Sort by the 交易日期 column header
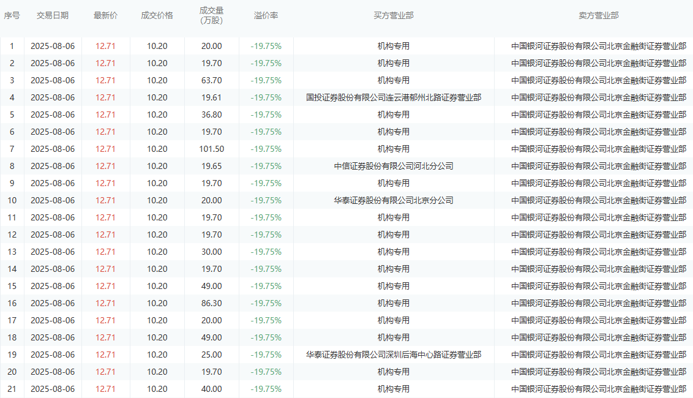693x398 pixels. [53, 15]
